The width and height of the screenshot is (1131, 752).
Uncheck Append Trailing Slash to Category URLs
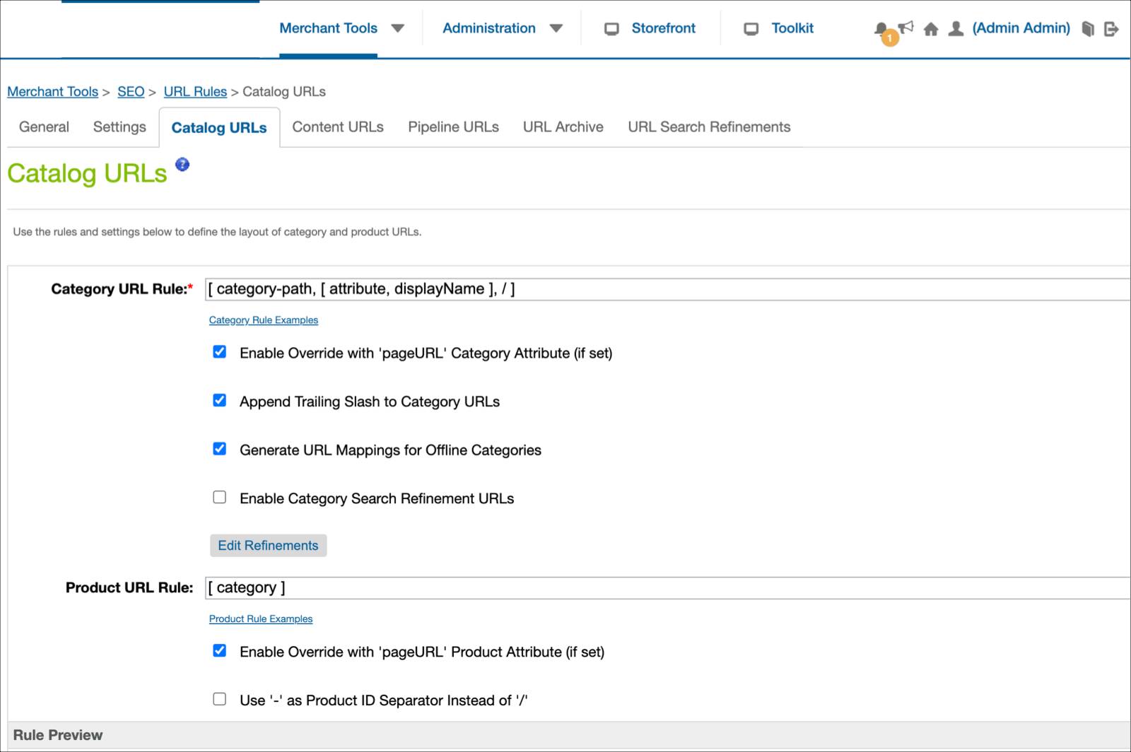click(x=220, y=401)
